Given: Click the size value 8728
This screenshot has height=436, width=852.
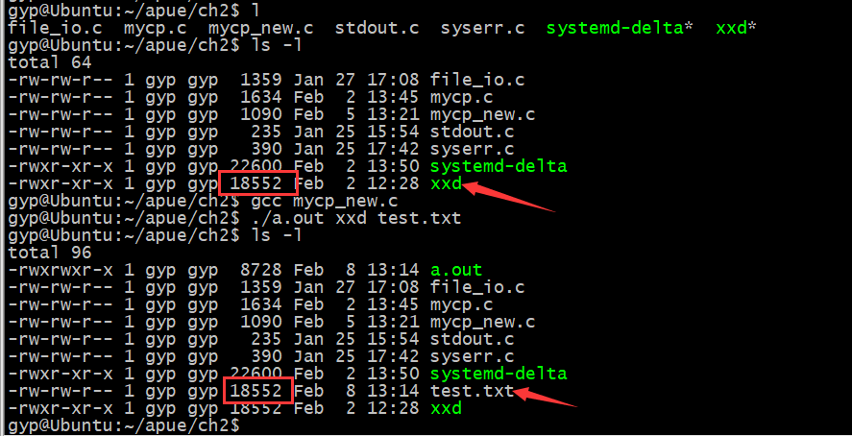Looking at the screenshot, I should (x=261, y=270).
